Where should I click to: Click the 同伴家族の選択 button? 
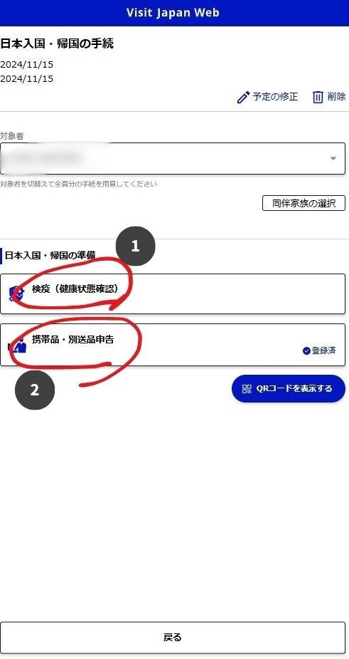tap(304, 204)
